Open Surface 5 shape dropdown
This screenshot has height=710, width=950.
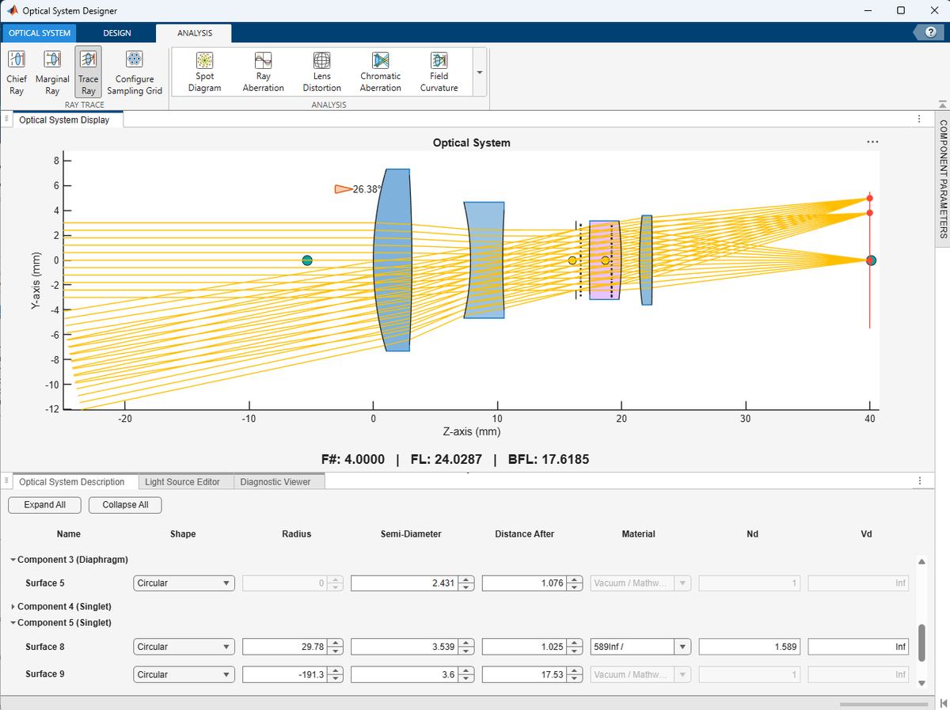pyautogui.click(x=184, y=583)
